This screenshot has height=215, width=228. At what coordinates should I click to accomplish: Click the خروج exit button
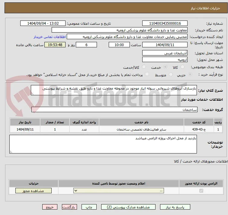point(50,207)
